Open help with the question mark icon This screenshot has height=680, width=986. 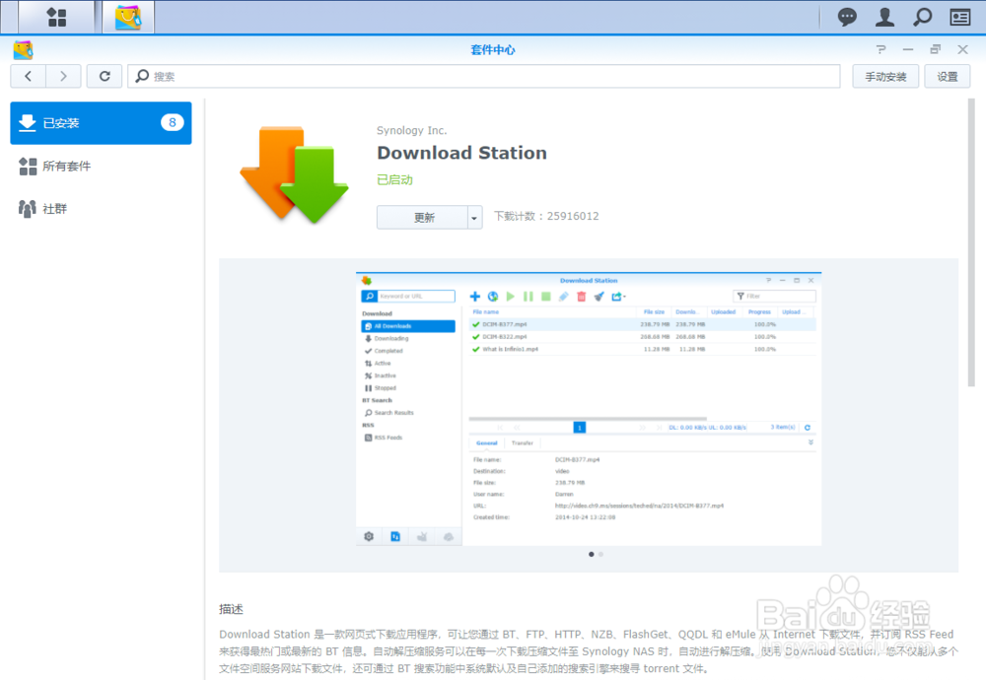pyautogui.click(x=880, y=49)
